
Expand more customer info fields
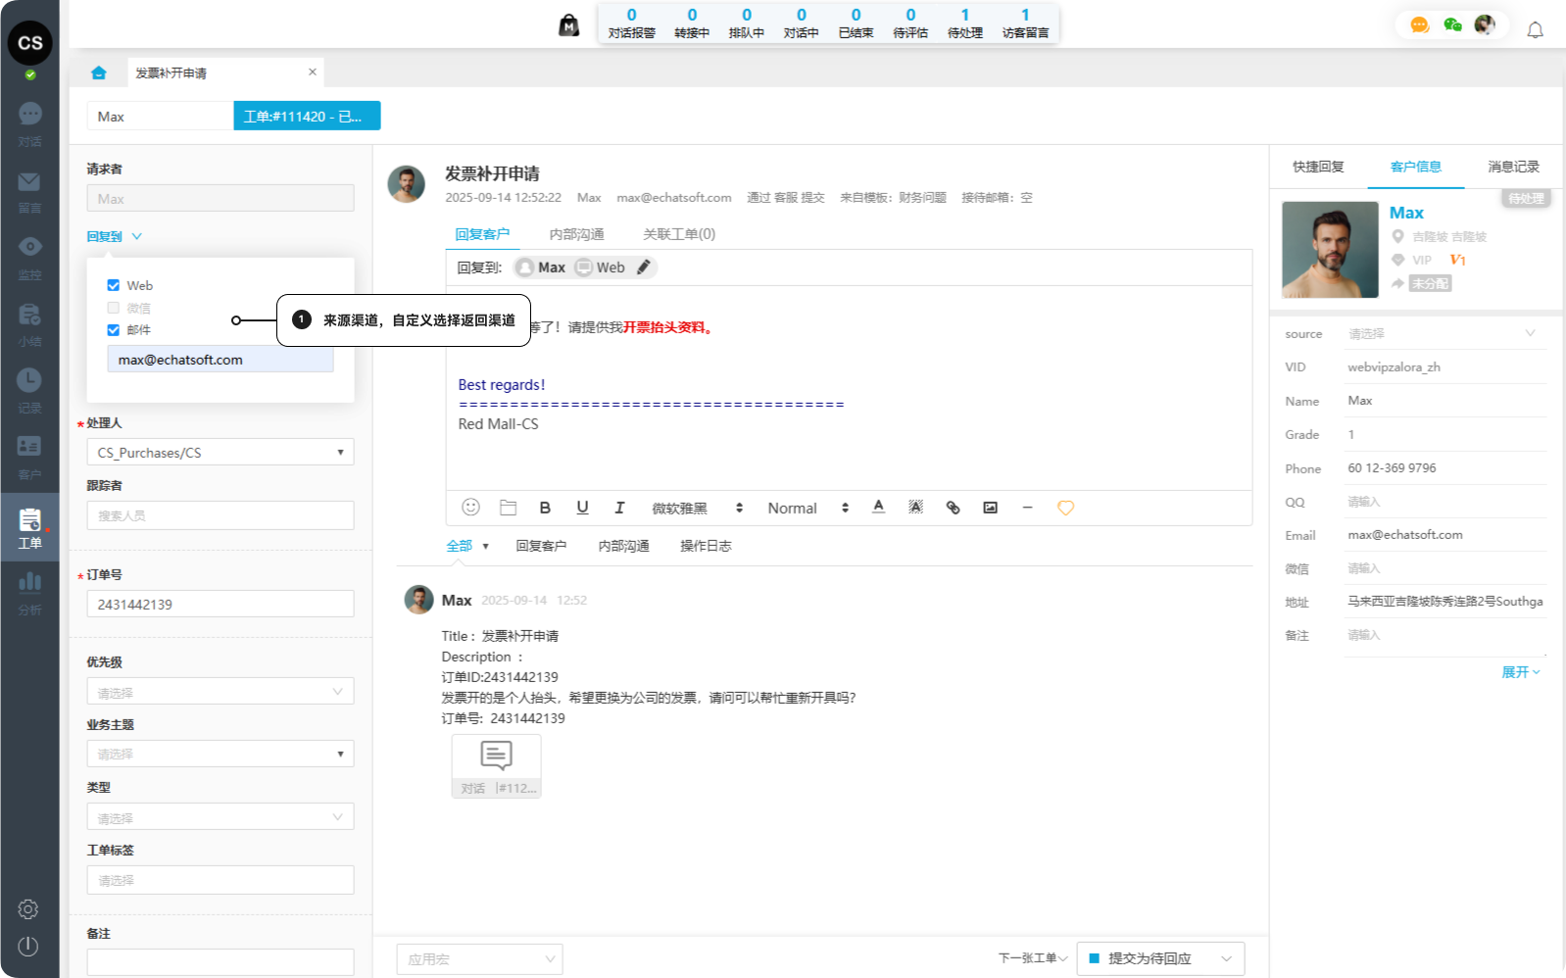point(1520,672)
